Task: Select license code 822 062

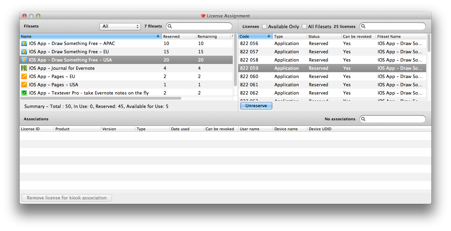Action: tap(332, 93)
